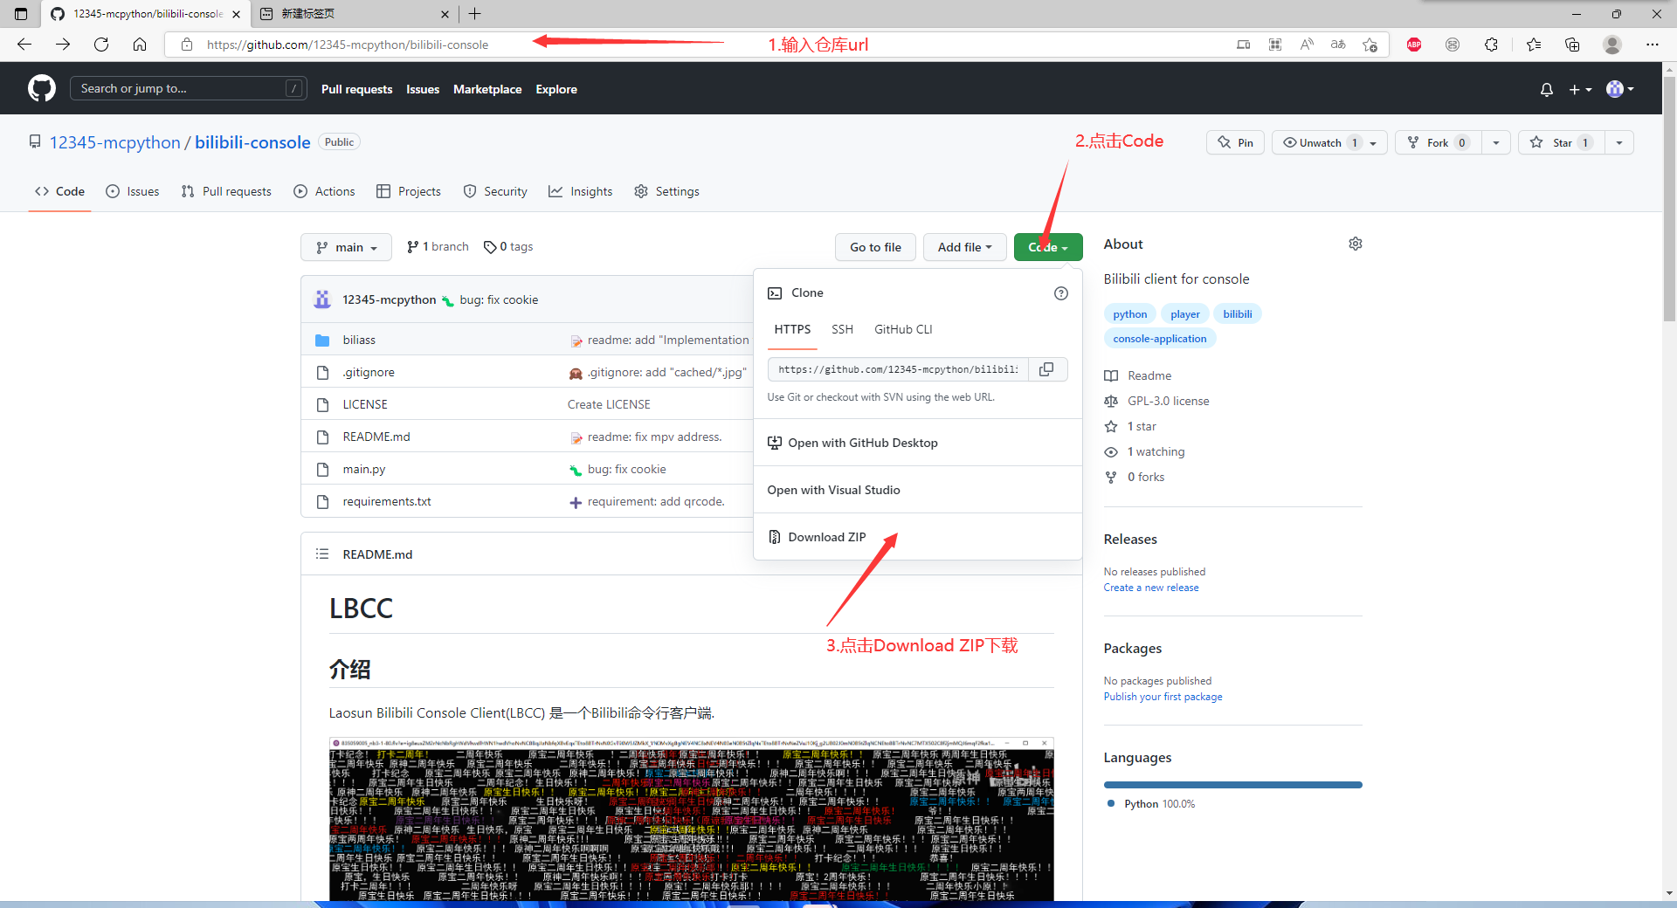Open the Create a new release link
The image size is (1677, 908).
click(x=1150, y=588)
